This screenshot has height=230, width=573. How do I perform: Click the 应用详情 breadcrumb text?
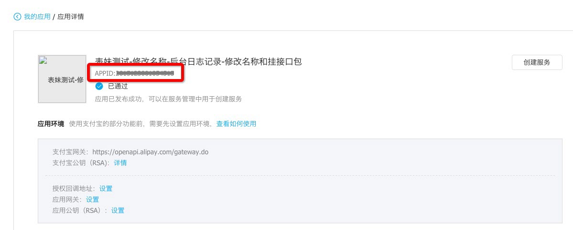[71, 17]
